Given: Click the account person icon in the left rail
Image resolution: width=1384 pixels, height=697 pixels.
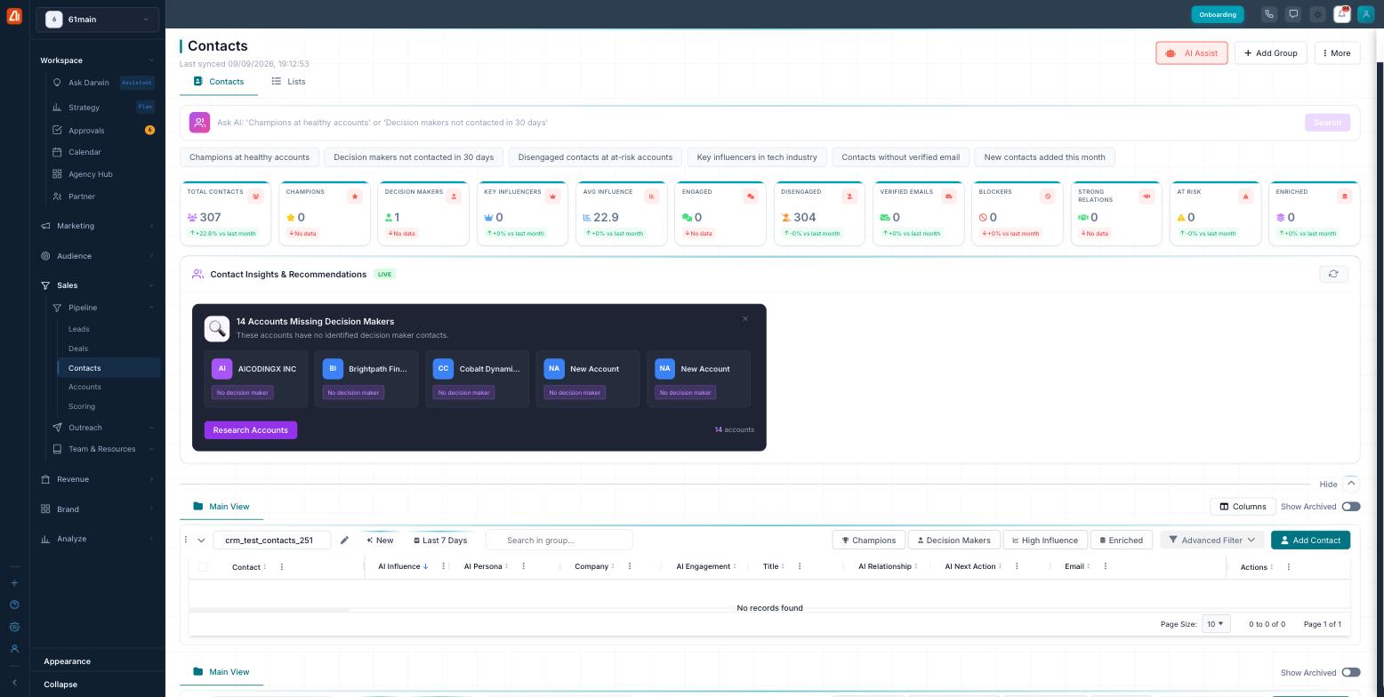Looking at the screenshot, I should coord(14,649).
